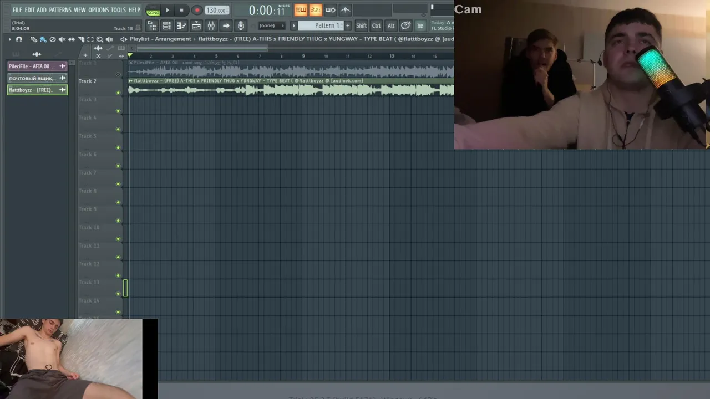Click the Shift button in the toolbar
Viewport: 710px width, 399px height.
pyautogui.click(x=361, y=25)
